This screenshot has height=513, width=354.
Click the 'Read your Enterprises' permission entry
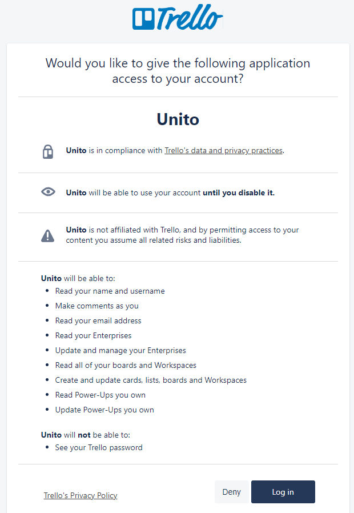[93, 335]
